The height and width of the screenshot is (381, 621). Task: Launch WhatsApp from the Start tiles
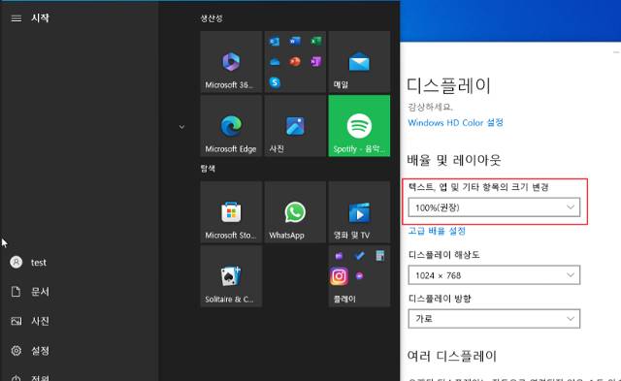tap(295, 212)
